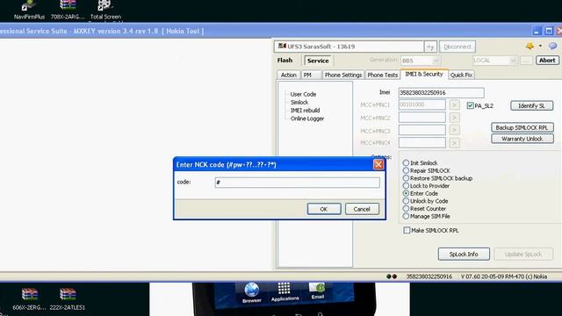The height and width of the screenshot is (316, 562).
Task: Open the Quick Fix tab
Action: tap(461, 75)
